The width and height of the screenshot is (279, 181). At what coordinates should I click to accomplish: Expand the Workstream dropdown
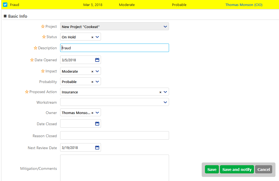165,102
